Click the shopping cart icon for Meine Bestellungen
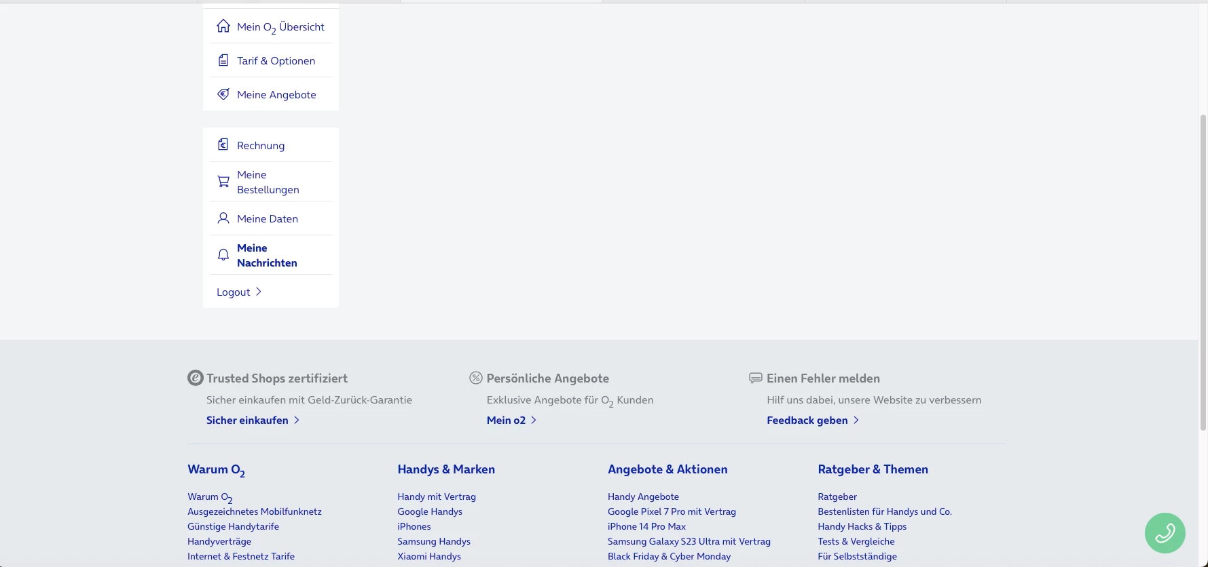1208x567 pixels. (x=223, y=182)
